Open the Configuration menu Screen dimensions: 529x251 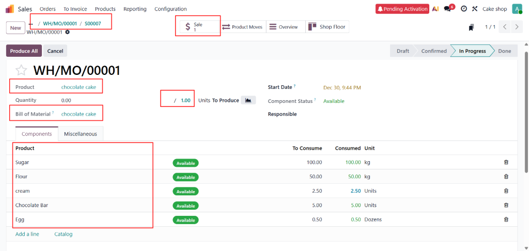170,9
